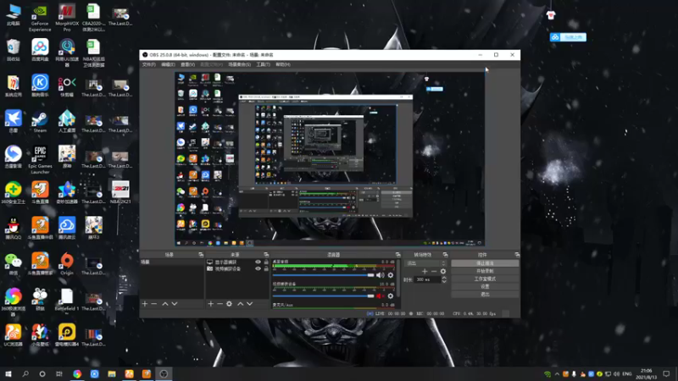Open Task View on the taskbar
The height and width of the screenshot is (381, 678).
pos(59,374)
